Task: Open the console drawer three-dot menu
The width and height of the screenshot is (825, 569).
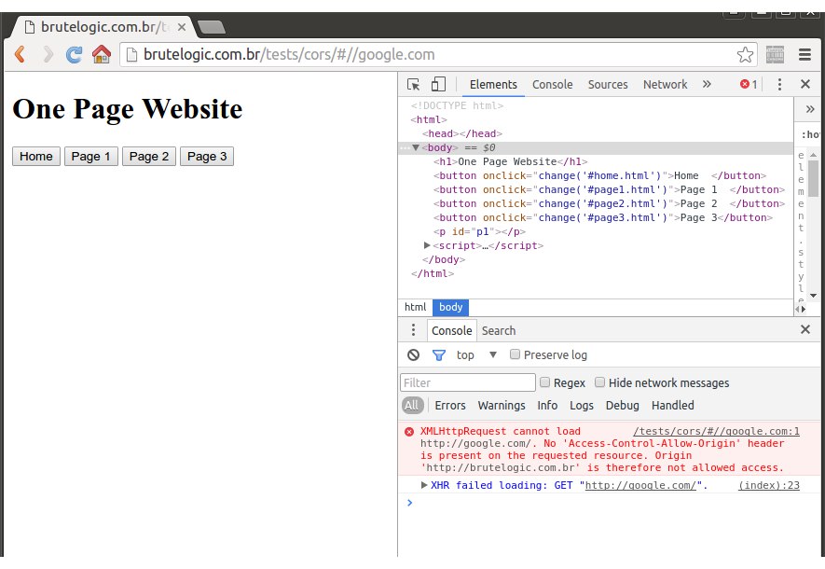Action: click(x=413, y=330)
